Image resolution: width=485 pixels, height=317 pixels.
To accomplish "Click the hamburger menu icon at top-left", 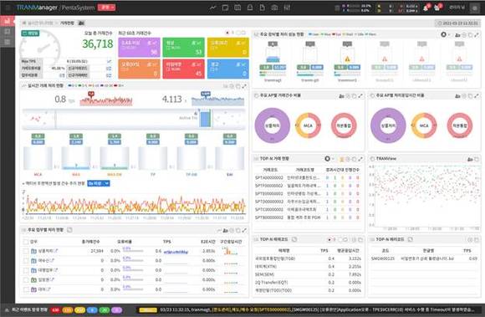I will [x=8, y=8].
